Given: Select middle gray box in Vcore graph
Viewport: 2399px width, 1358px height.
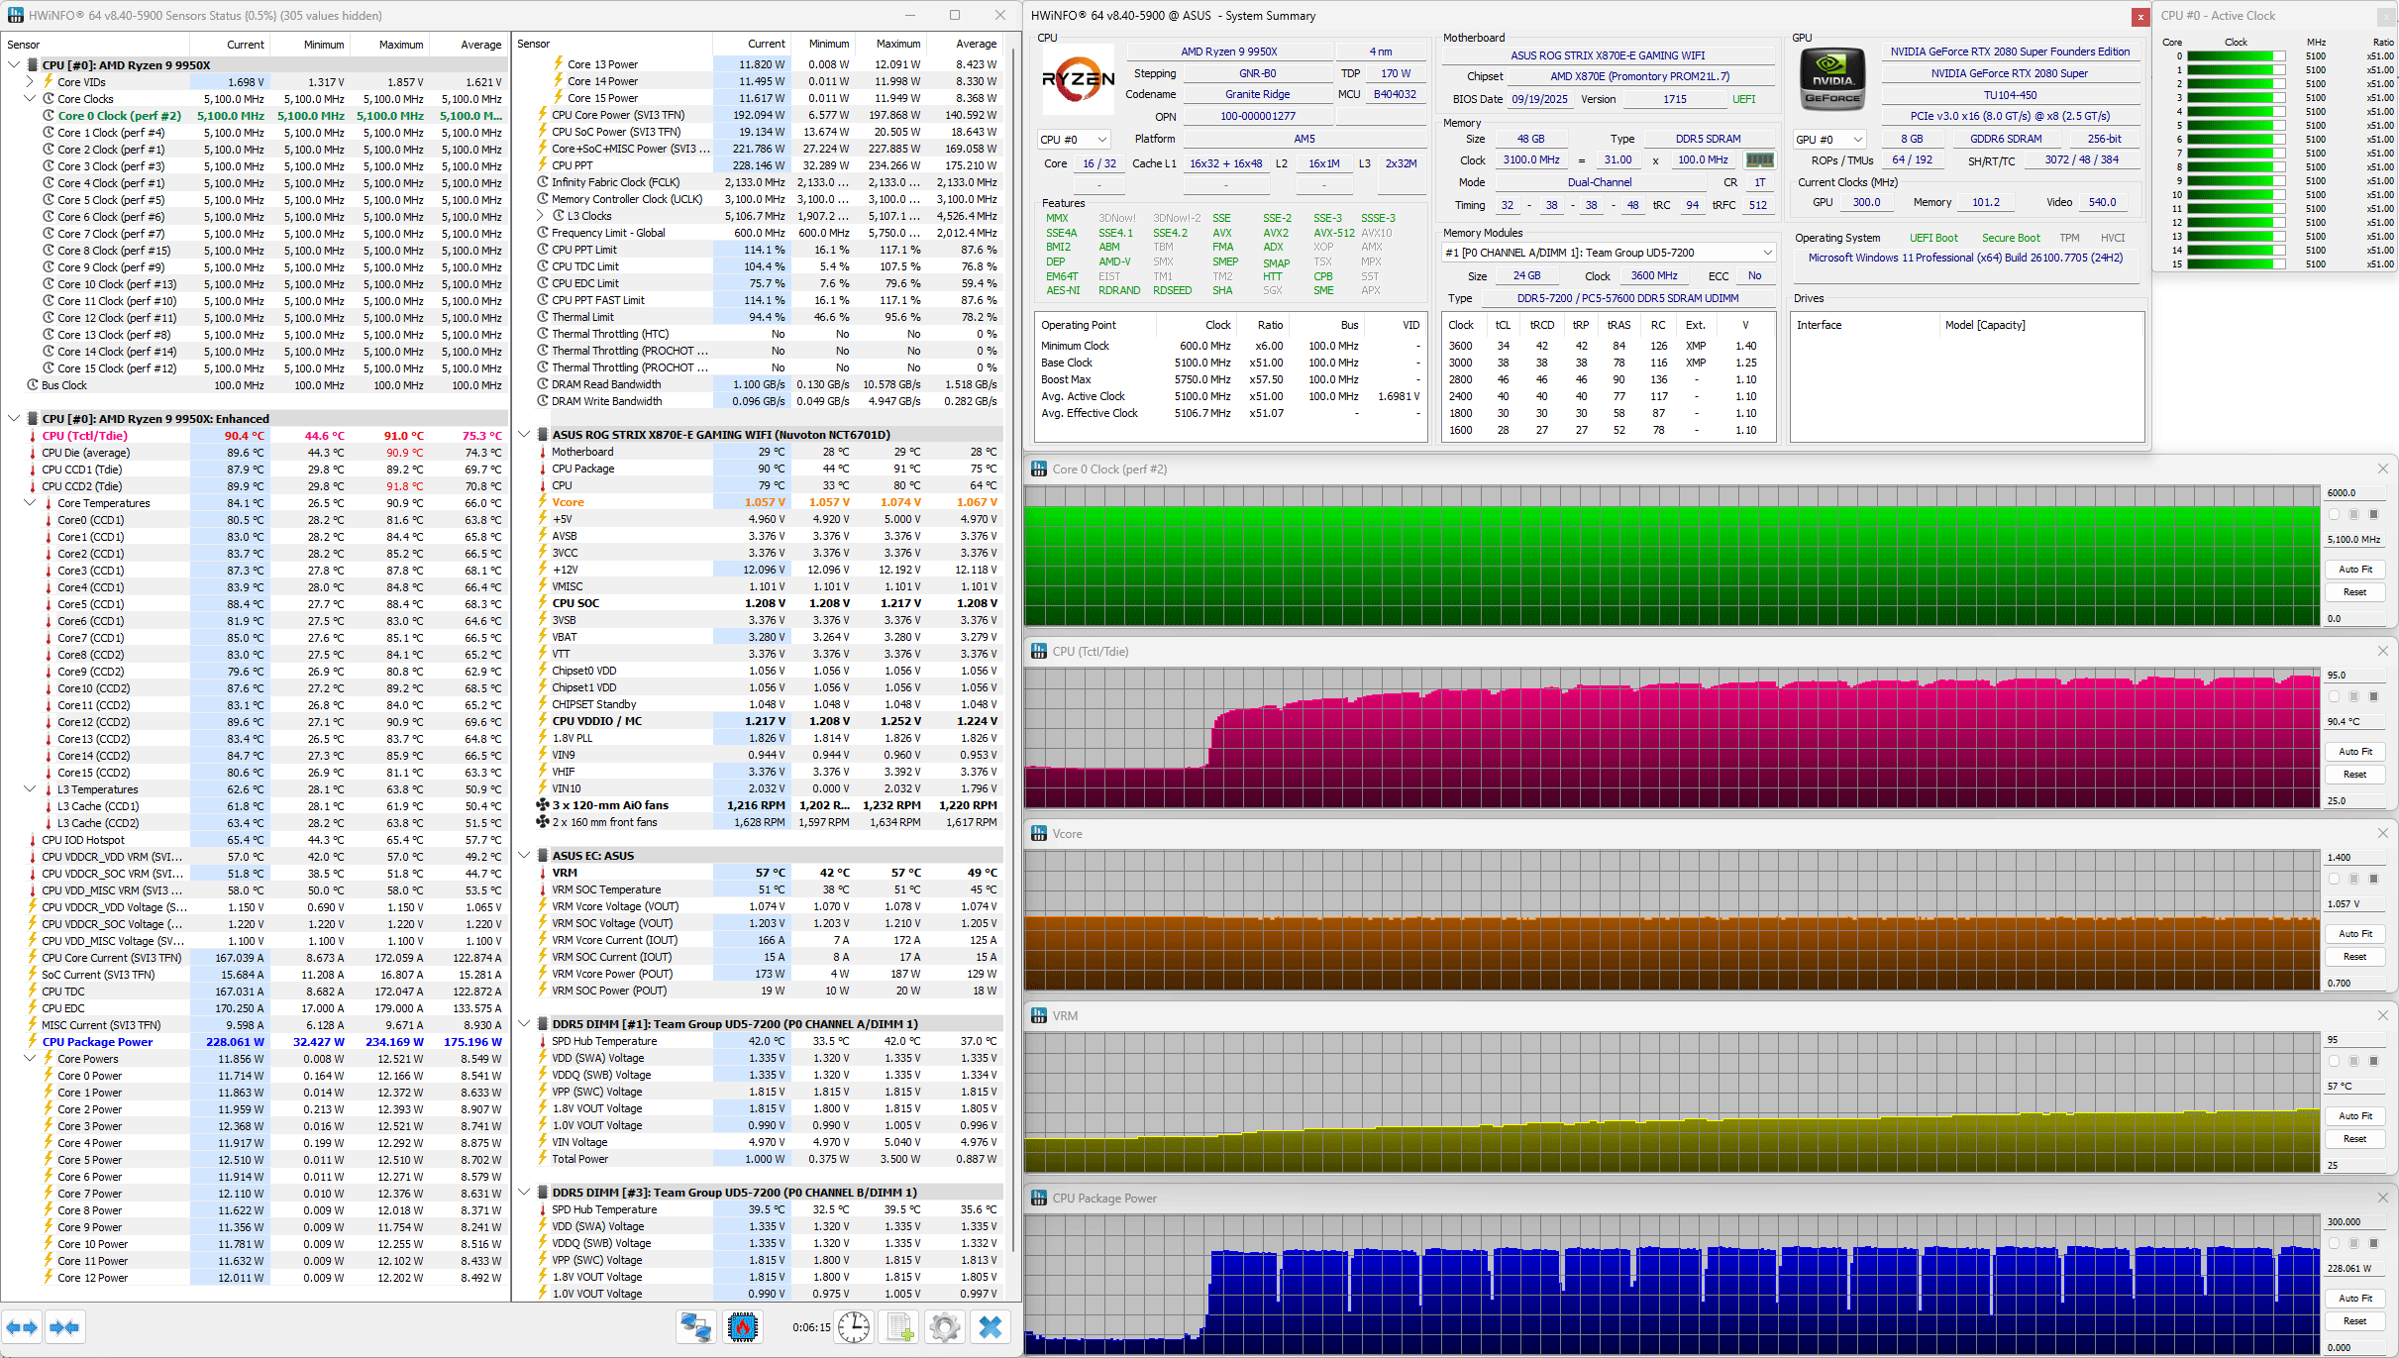Looking at the screenshot, I should (2354, 879).
